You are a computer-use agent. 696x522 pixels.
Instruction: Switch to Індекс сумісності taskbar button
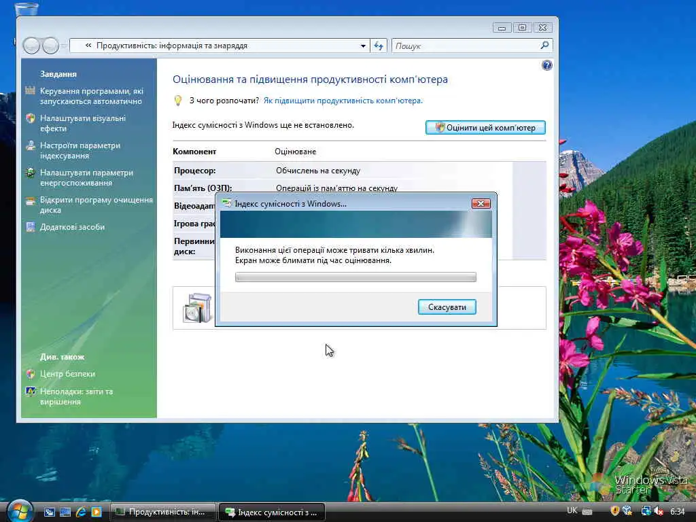pos(272,512)
